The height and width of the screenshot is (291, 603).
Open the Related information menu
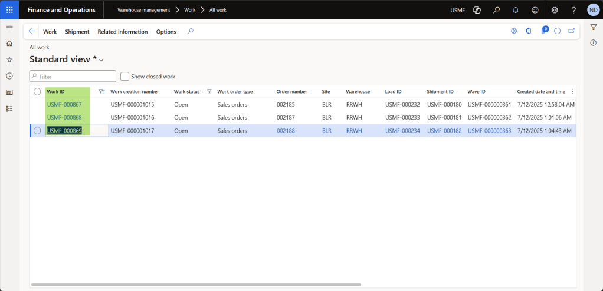(x=122, y=32)
